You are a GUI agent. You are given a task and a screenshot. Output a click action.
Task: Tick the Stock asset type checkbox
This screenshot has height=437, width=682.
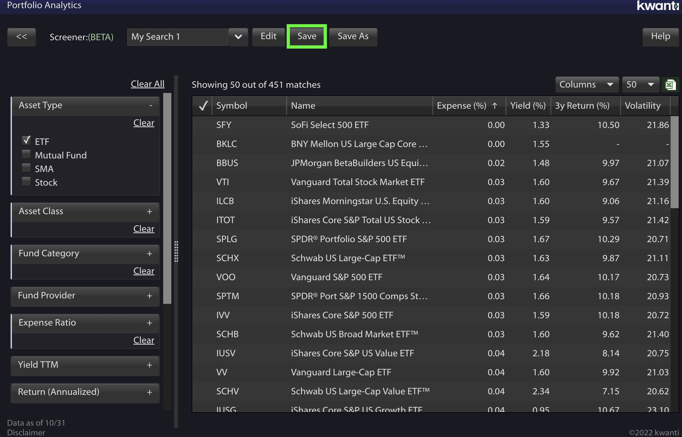click(26, 181)
